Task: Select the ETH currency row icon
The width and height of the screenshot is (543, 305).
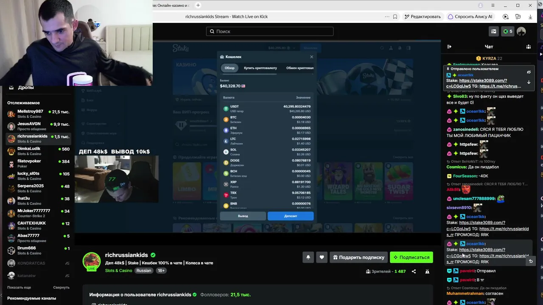Action: 226,130
